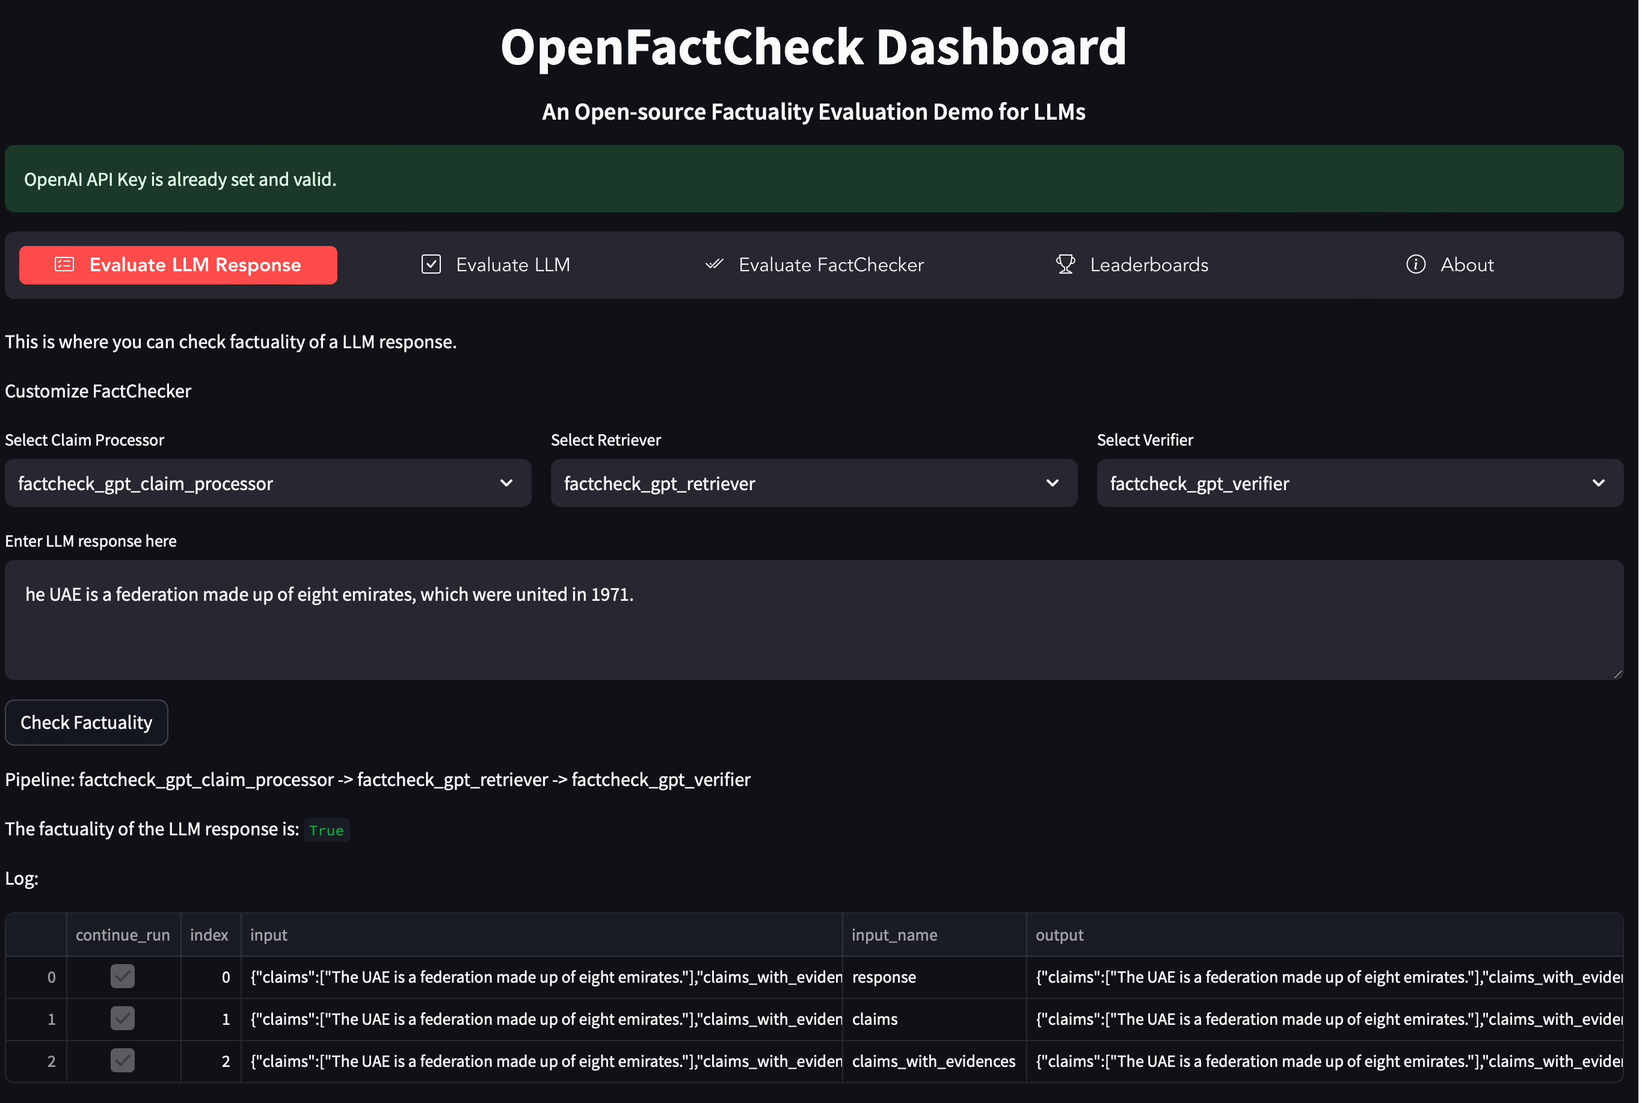
Task: Click the input cell in log row 2
Action: [x=543, y=1062]
